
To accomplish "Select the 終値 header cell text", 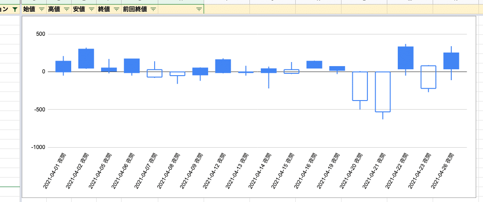I will pyautogui.click(x=104, y=10).
